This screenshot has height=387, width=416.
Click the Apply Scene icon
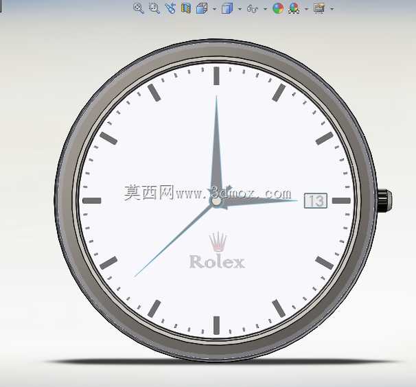294,8
